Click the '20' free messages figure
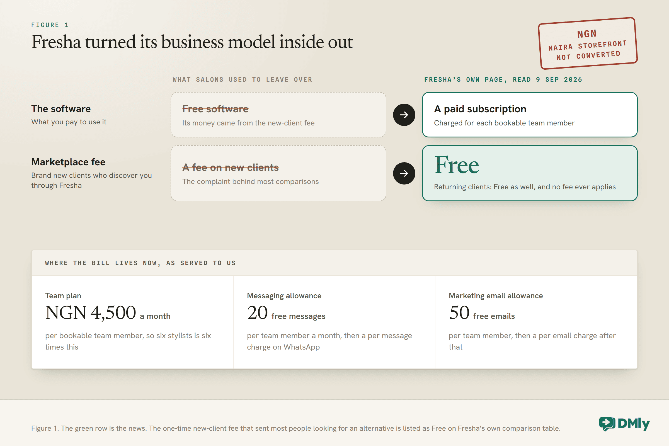 pos(257,312)
